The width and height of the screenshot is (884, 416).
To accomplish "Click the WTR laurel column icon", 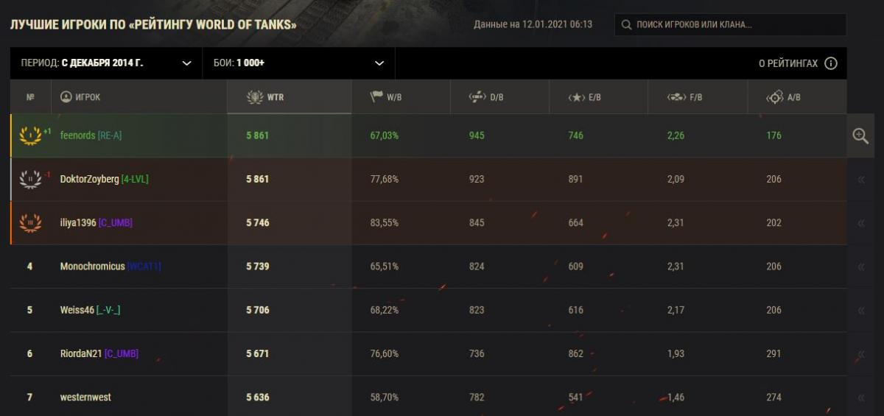I will pyautogui.click(x=255, y=97).
